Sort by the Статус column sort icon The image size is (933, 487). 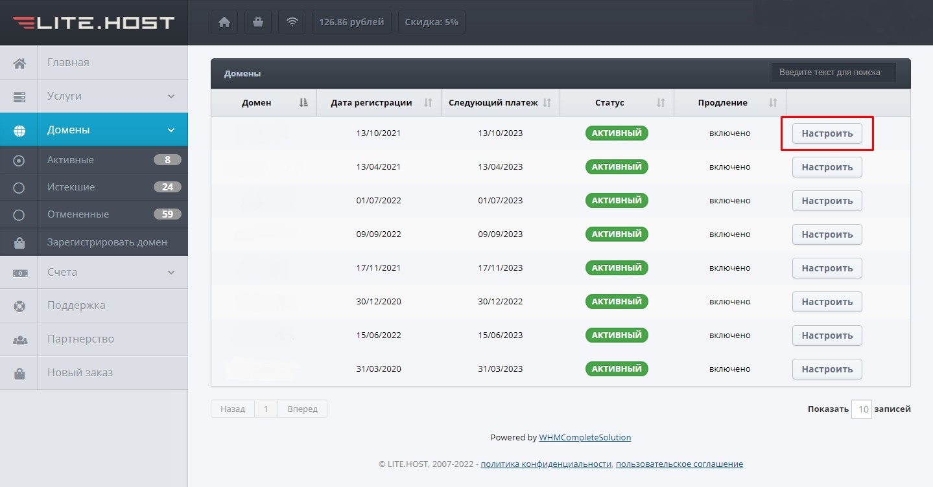(x=661, y=102)
